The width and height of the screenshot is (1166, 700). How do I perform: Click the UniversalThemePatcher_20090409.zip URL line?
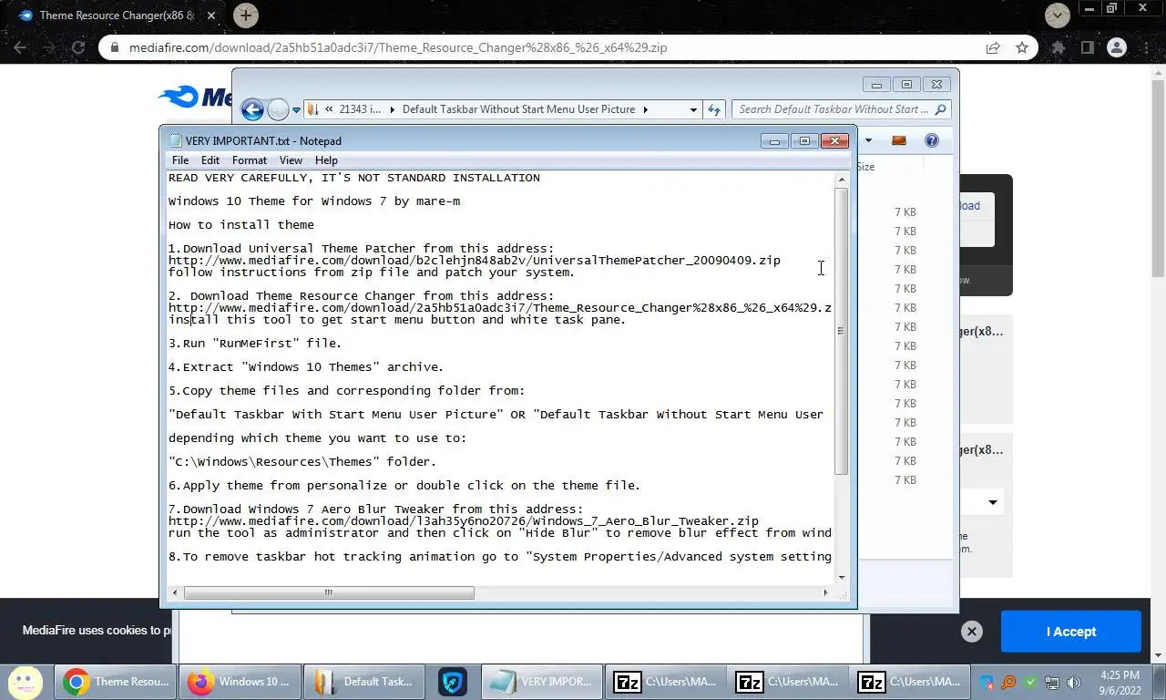click(x=475, y=261)
